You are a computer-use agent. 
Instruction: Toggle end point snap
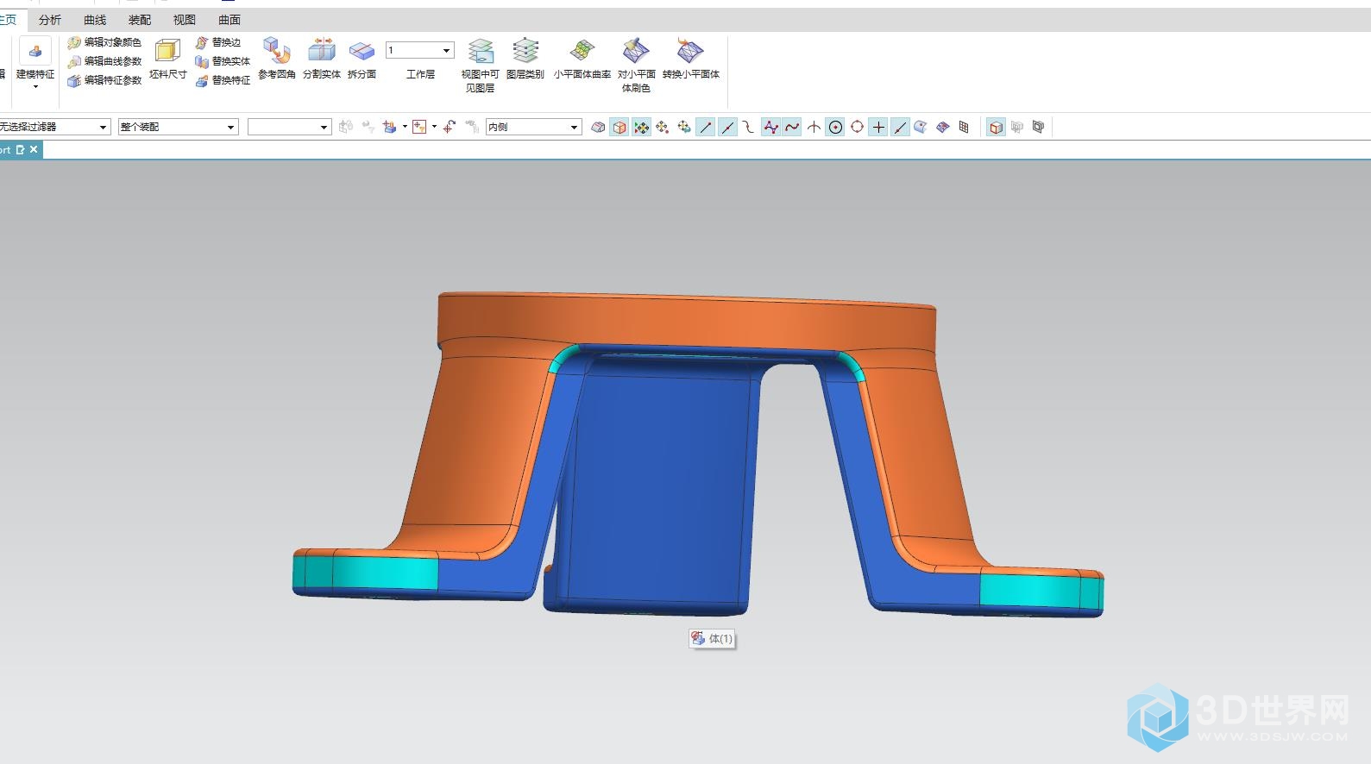click(x=706, y=127)
